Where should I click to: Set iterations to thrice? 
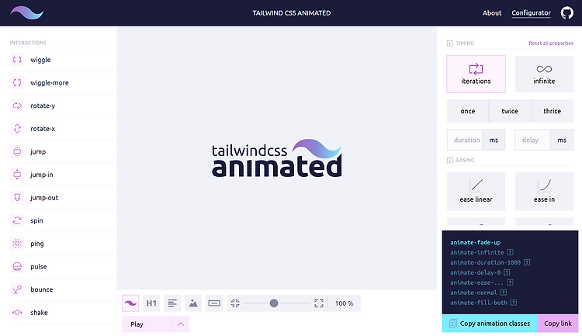(553, 111)
